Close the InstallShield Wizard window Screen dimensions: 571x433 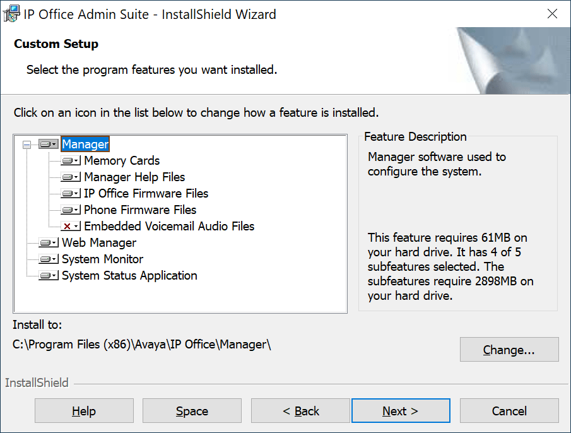pyautogui.click(x=552, y=14)
